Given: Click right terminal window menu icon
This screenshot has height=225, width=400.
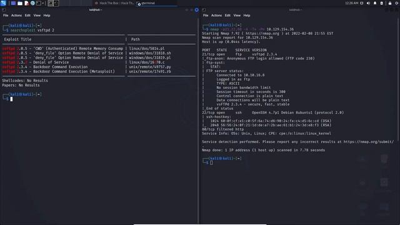Looking at the screenshot, I should (204, 10).
